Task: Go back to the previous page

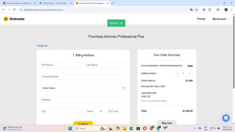Action: [x=3, y=10]
